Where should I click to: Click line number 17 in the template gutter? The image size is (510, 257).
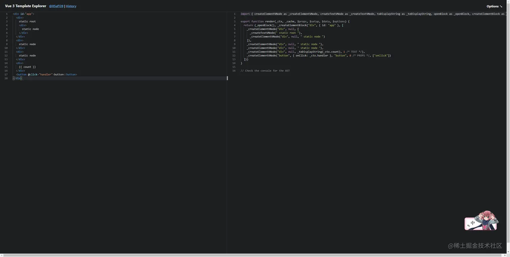tap(6, 74)
